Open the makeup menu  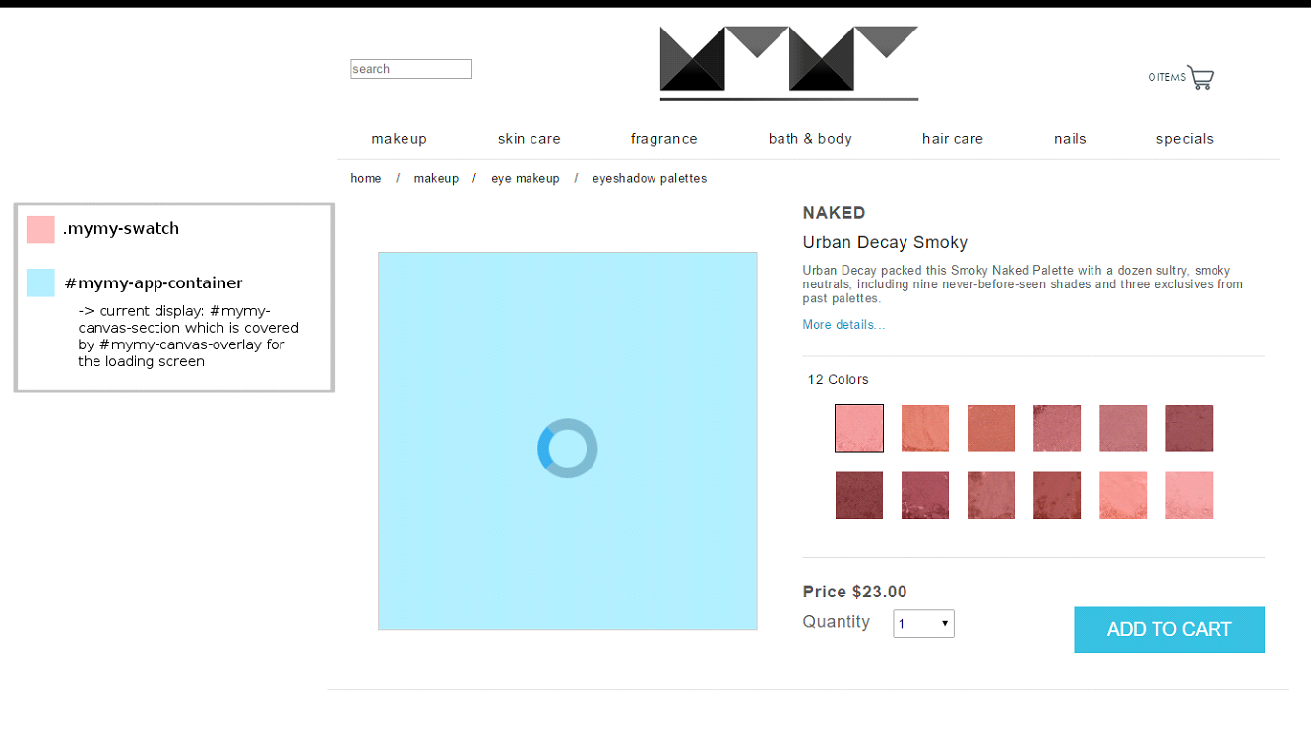(399, 139)
